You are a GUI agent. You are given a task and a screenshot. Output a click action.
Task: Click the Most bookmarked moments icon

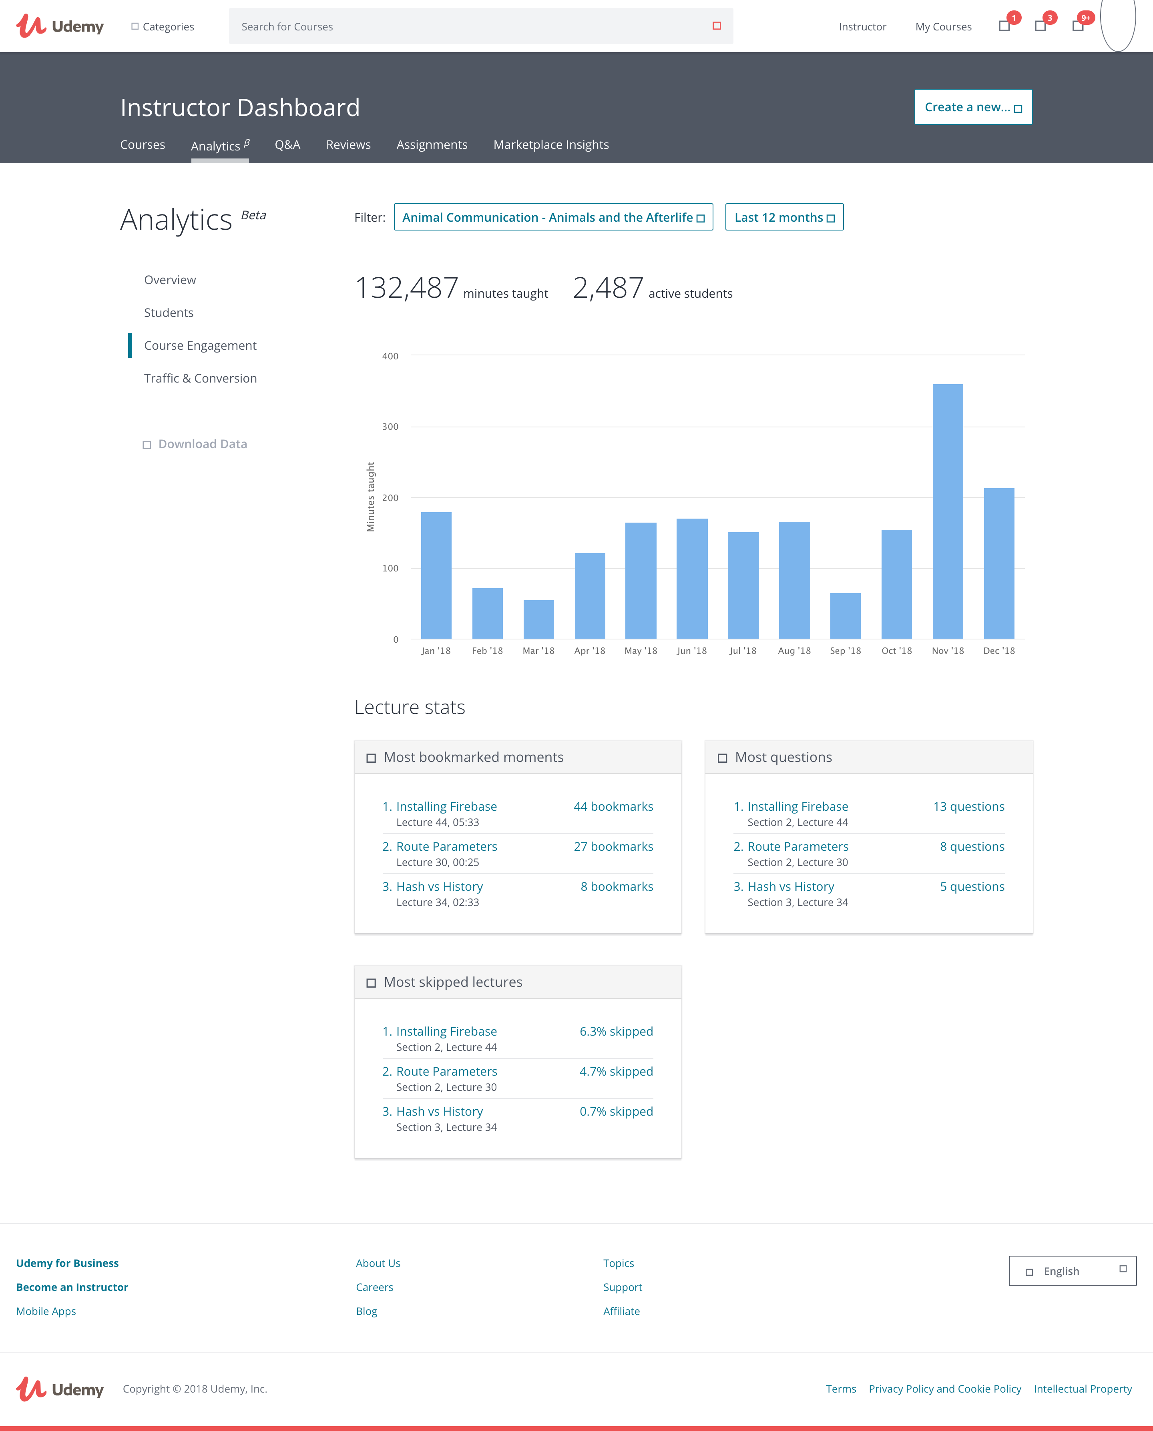pyautogui.click(x=371, y=758)
